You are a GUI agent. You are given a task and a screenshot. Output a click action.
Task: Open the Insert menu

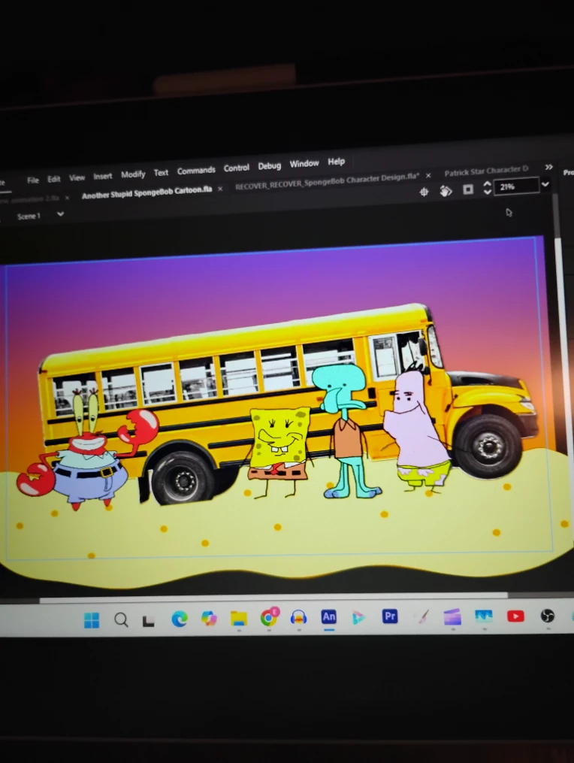[103, 176]
